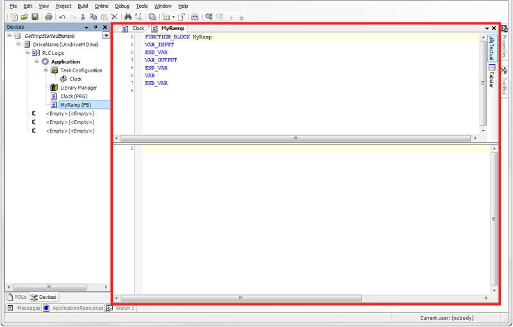
Task: Click the Open Project folder icon
Action: click(24, 17)
